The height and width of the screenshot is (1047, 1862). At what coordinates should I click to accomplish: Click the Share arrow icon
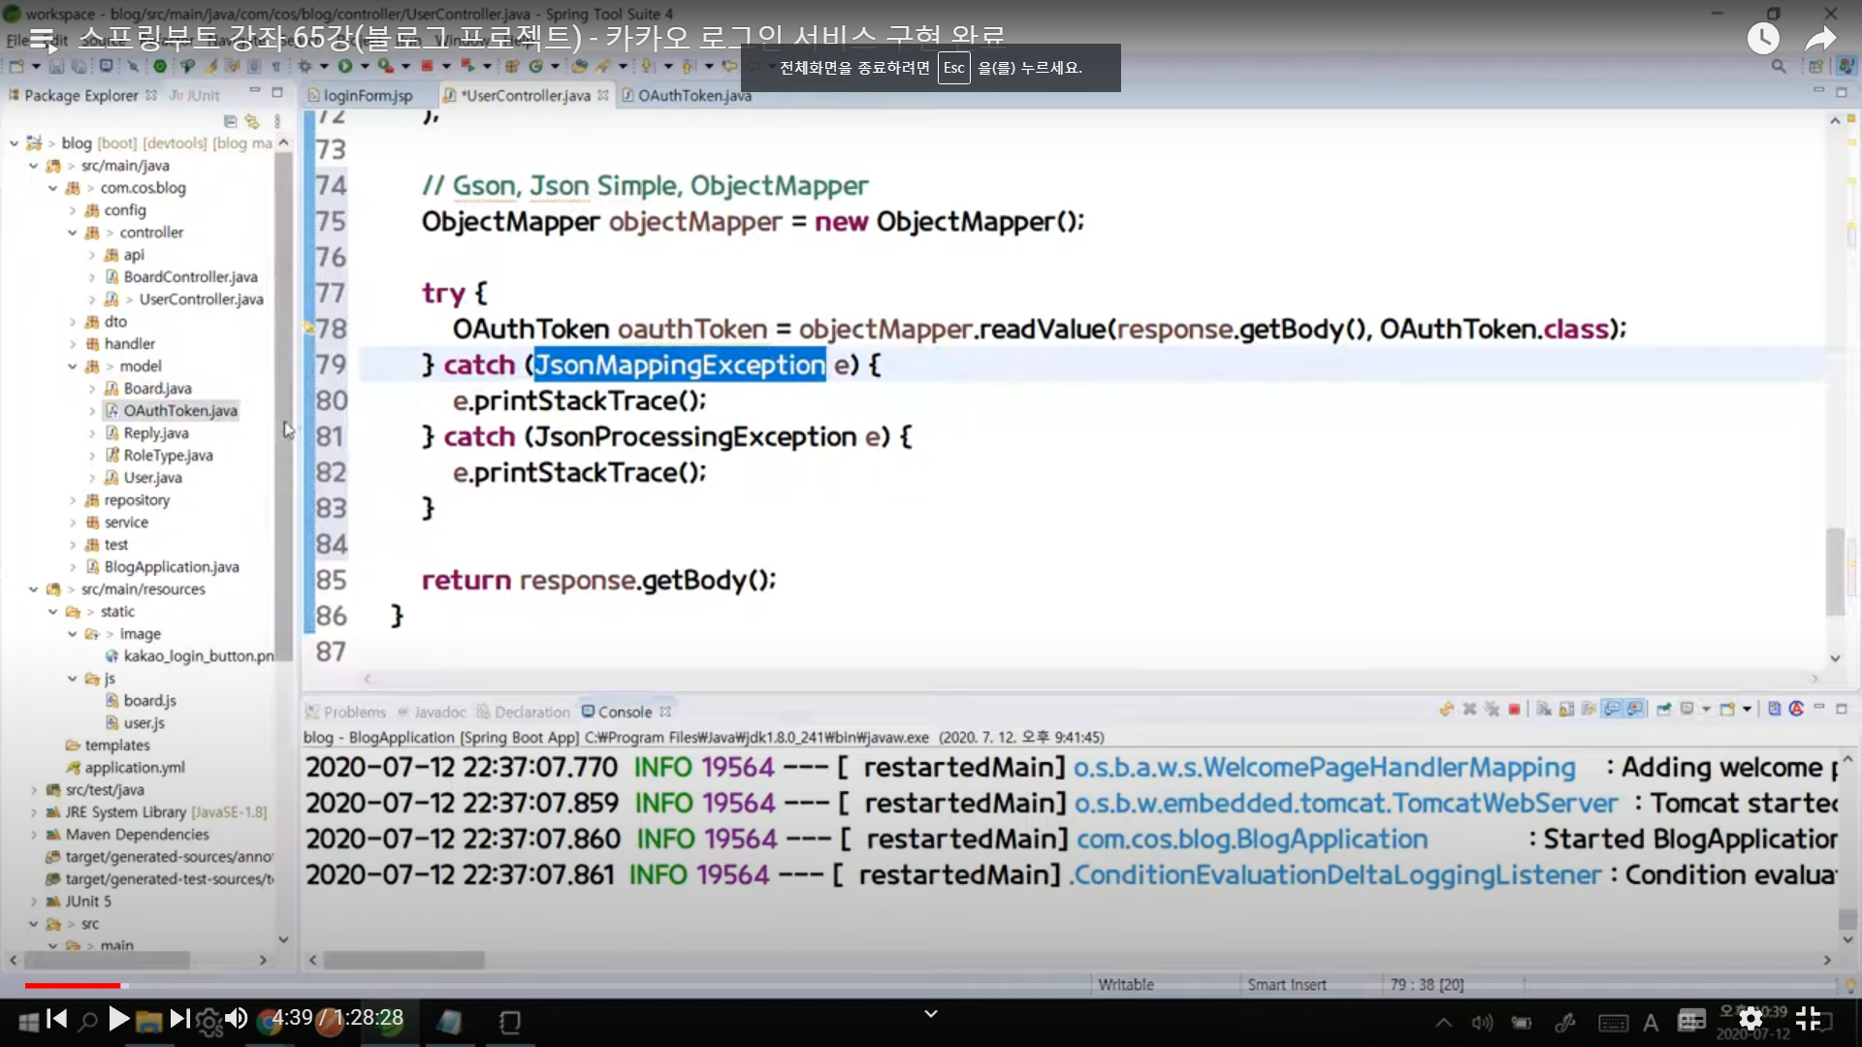click(x=1820, y=39)
